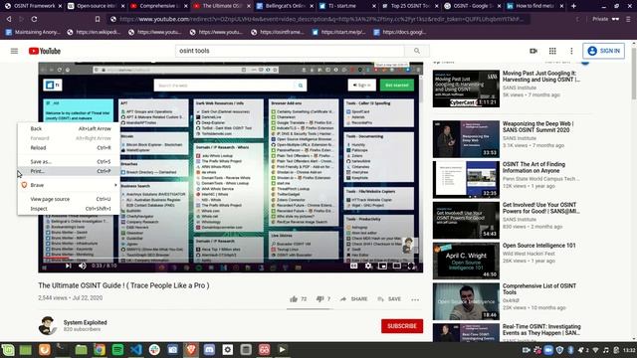Click the search magnifier button

(x=417, y=51)
